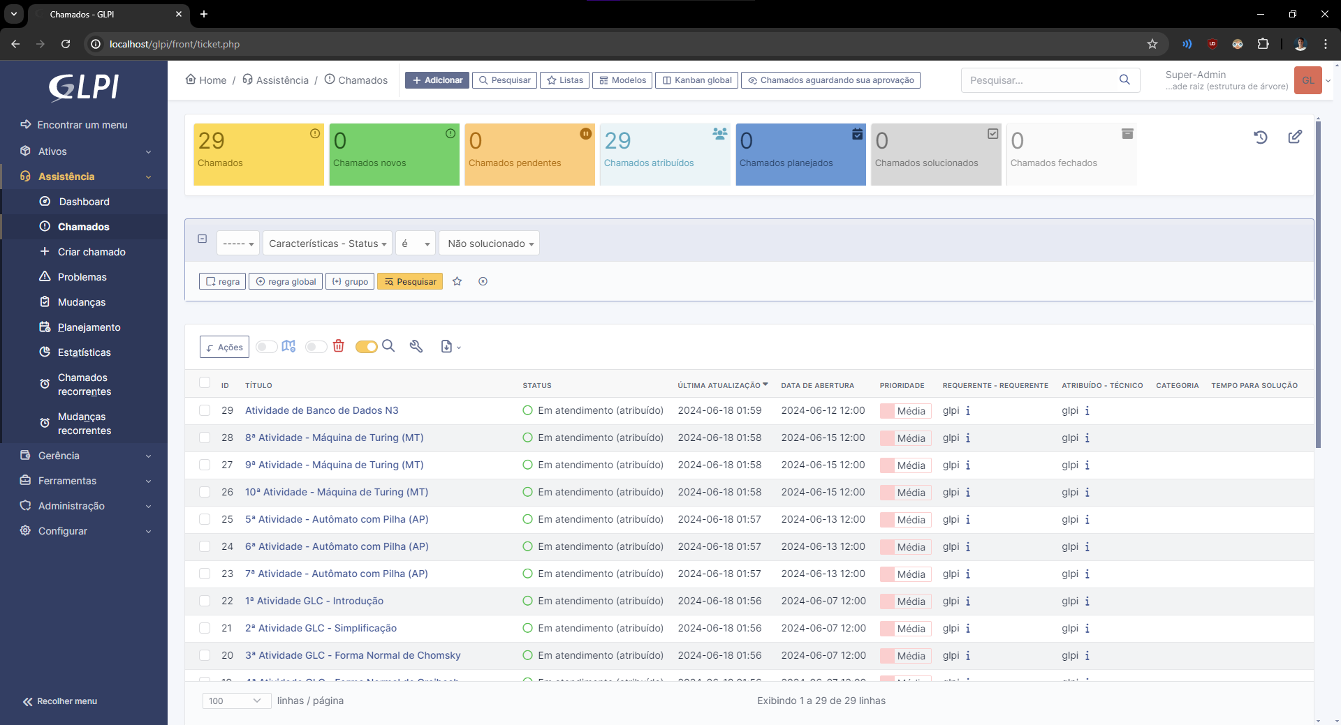Open ticket 'Atividade de Banco de Dados N3'

click(321, 410)
